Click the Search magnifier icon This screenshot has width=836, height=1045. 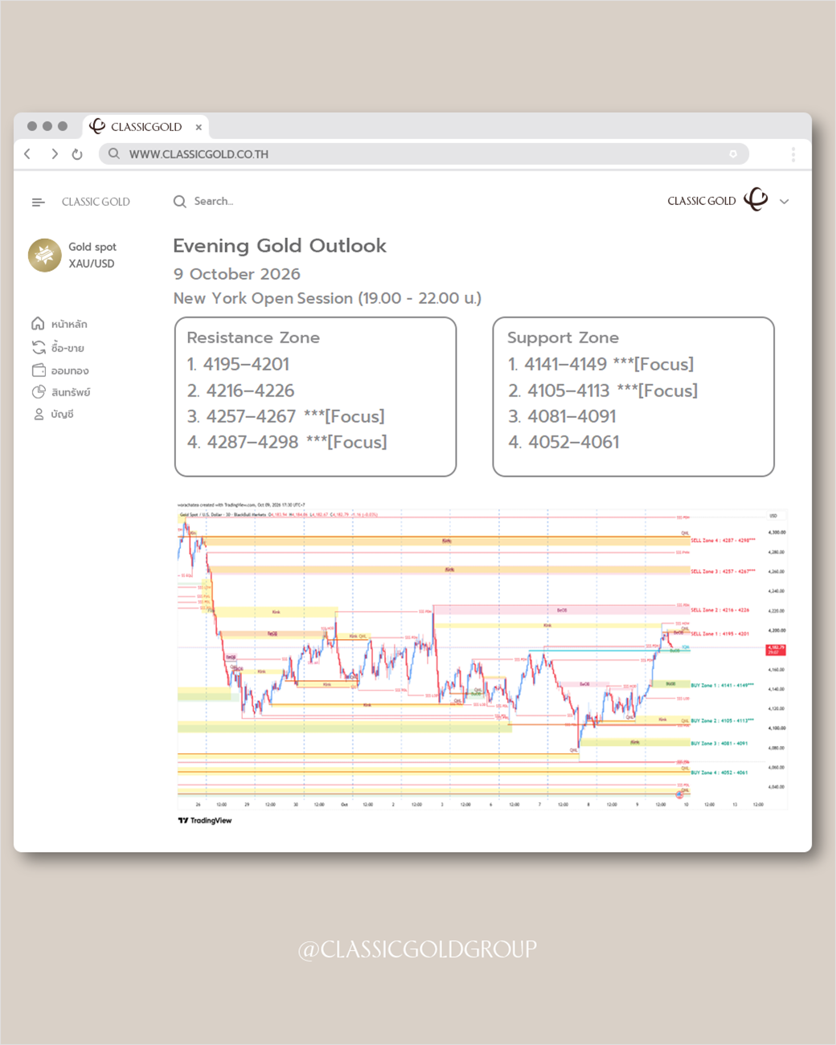click(180, 201)
